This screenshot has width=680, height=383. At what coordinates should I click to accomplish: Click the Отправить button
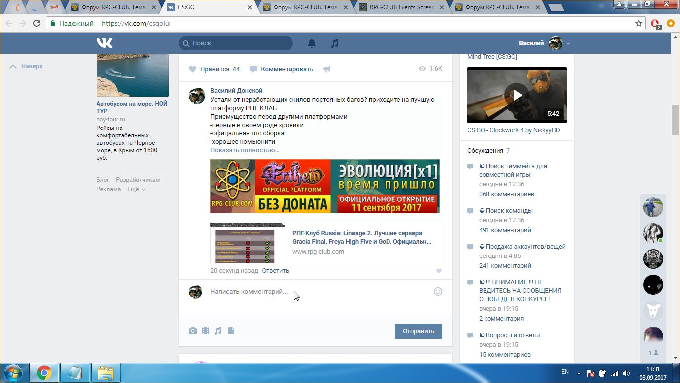(418, 331)
